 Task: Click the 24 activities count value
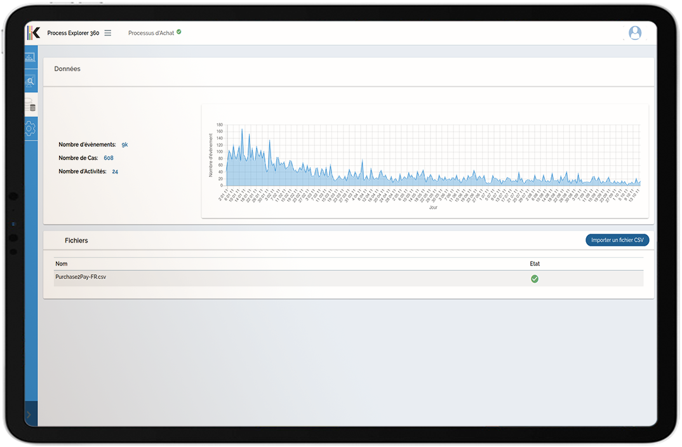pos(115,171)
